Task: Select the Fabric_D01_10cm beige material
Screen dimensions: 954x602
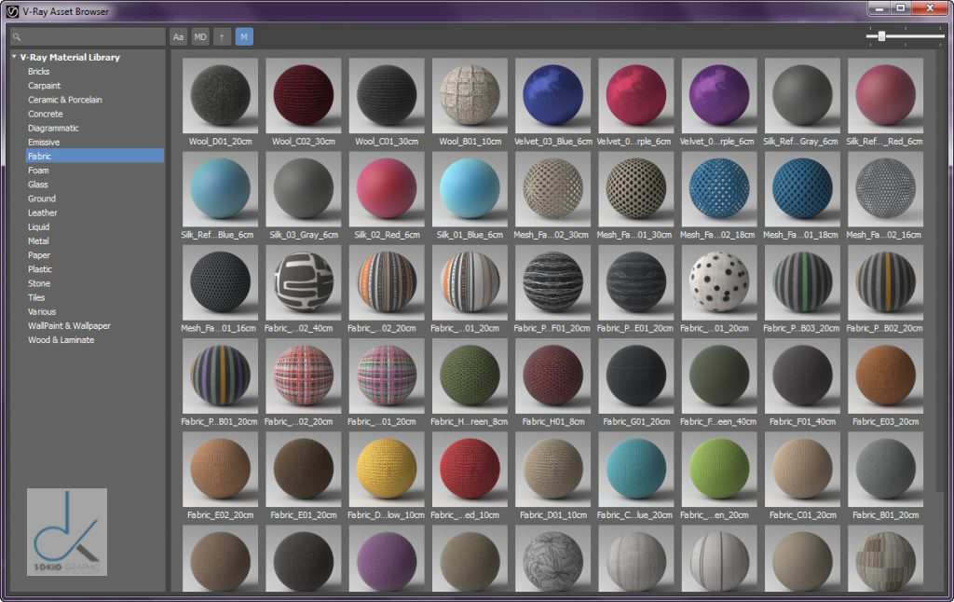Action: pyautogui.click(x=552, y=470)
